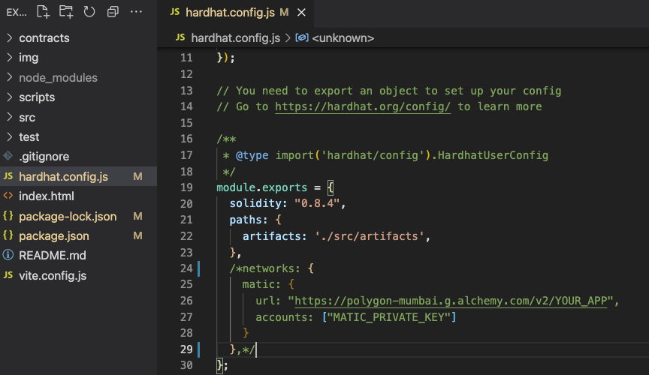The image size is (649, 375).
Task: Click the symbol icon in the breadcrumb
Action: [x=302, y=38]
